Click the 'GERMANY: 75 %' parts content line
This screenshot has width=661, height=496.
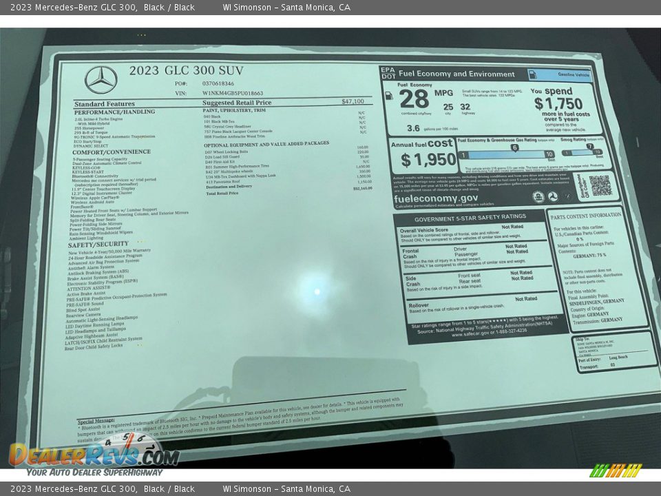coord(589,256)
